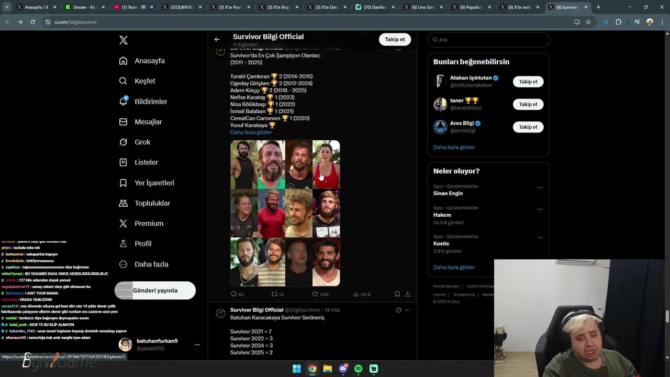Open options menu for Kostic trend
670x377 pixels.
click(x=540, y=238)
